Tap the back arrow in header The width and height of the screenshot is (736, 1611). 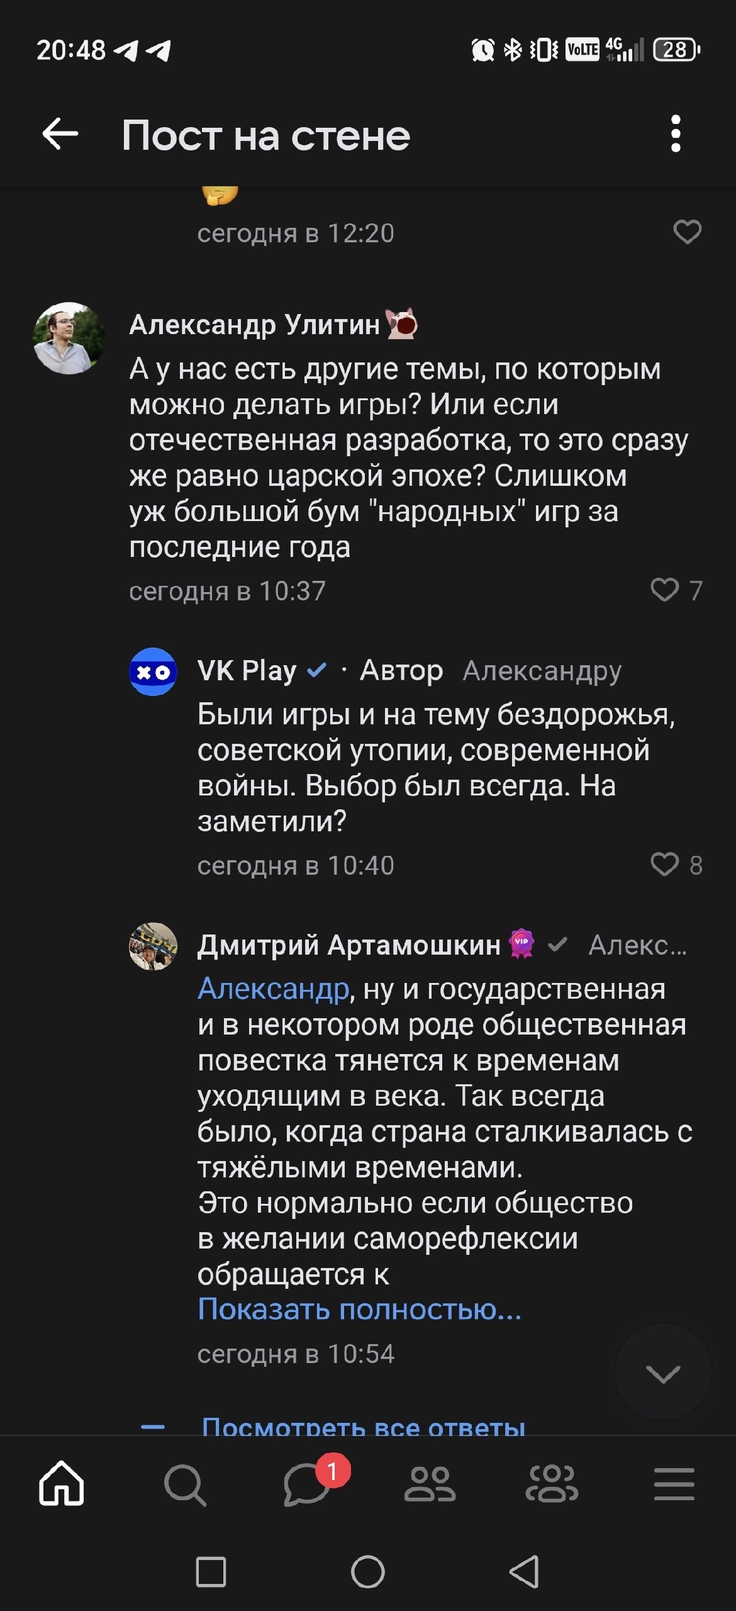60,134
